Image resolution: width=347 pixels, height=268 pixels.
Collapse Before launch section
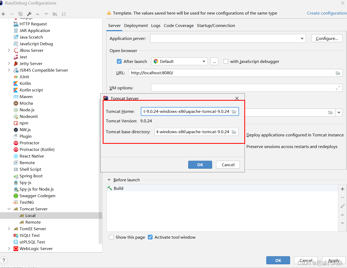pos(109,180)
